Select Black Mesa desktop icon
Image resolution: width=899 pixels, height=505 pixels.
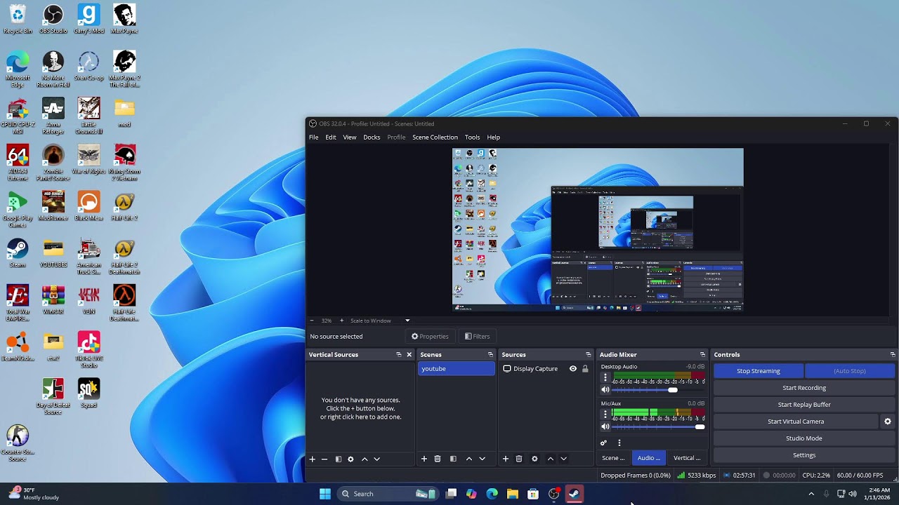[x=88, y=206]
